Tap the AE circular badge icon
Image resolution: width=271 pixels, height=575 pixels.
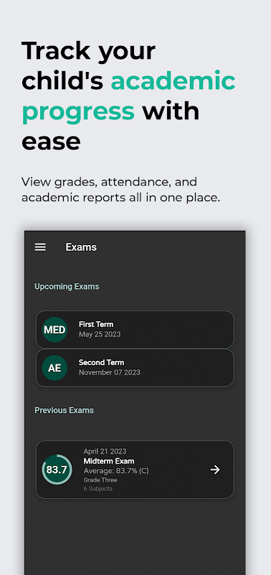click(54, 368)
